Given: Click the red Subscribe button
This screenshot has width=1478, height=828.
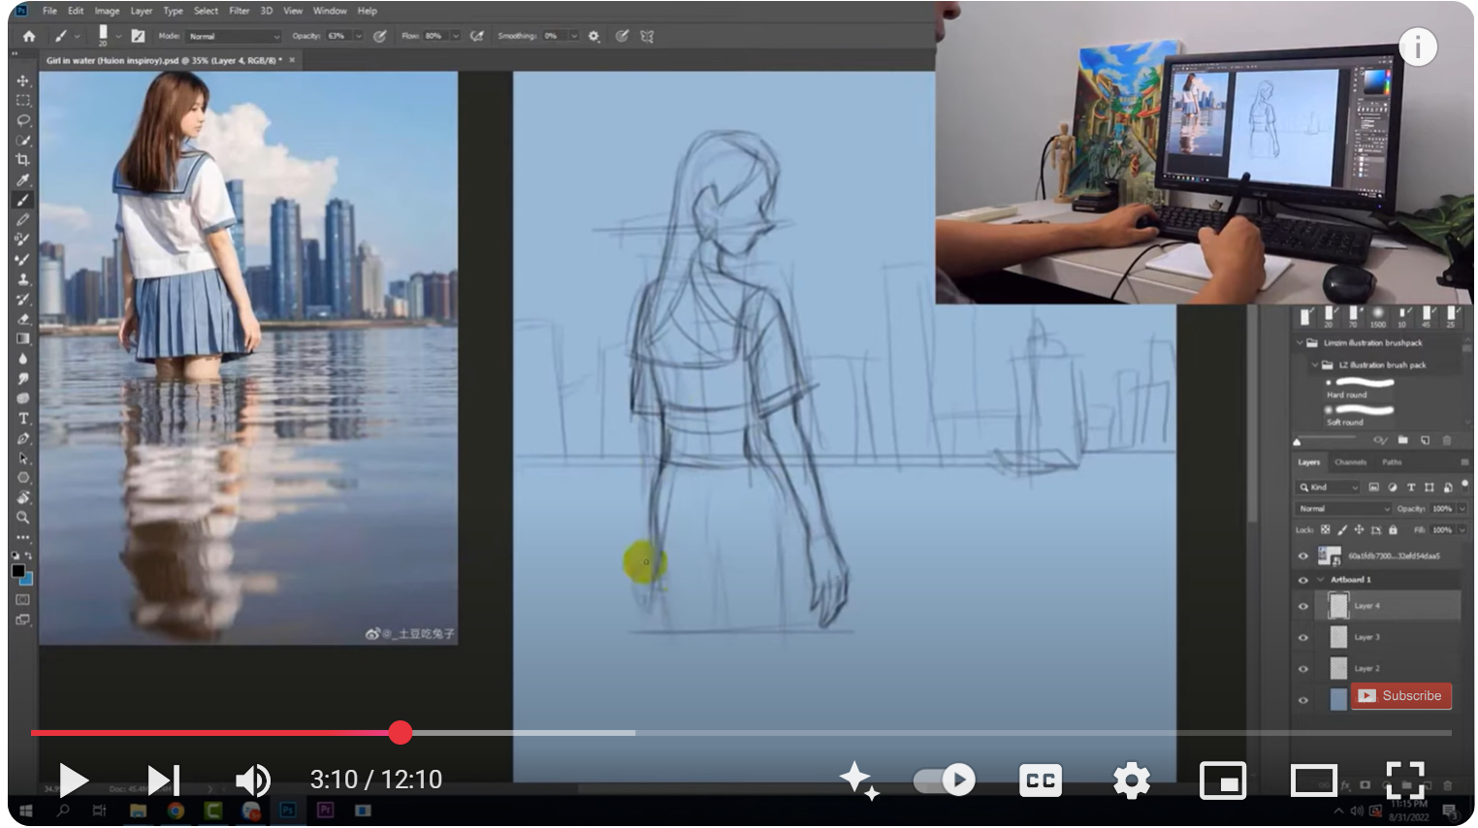Looking at the screenshot, I should [1400, 696].
